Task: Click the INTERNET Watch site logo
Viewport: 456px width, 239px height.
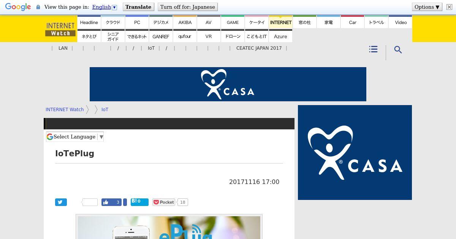Action: (x=60, y=29)
